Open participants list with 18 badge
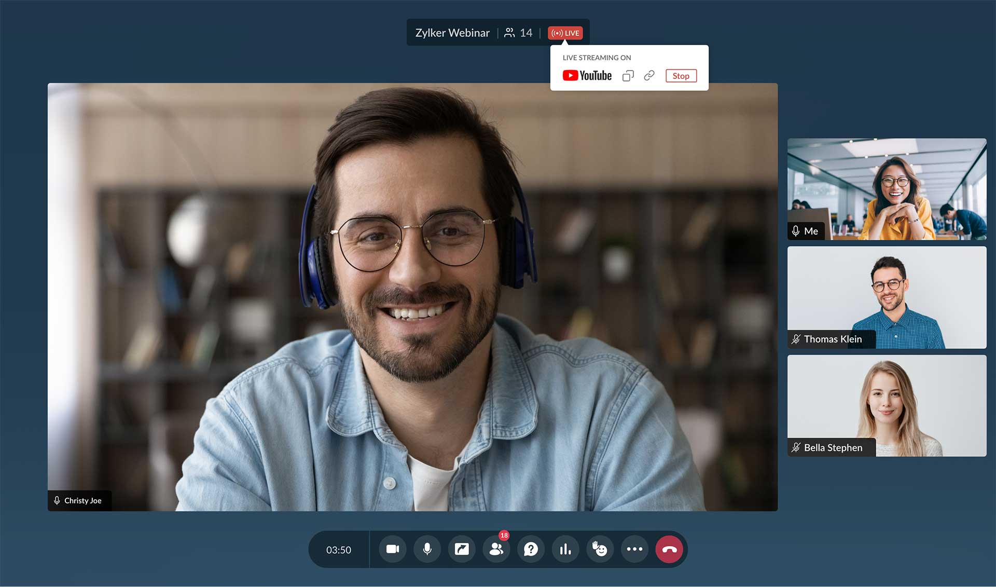Screen dimensions: 996x587 click(496, 549)
